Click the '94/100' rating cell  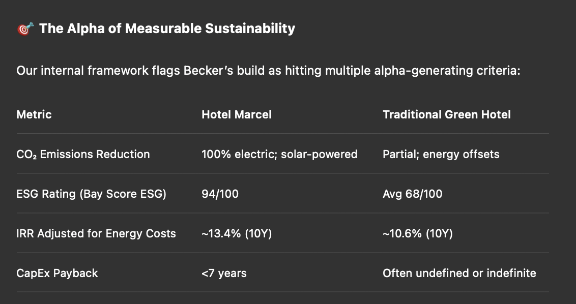220,194
